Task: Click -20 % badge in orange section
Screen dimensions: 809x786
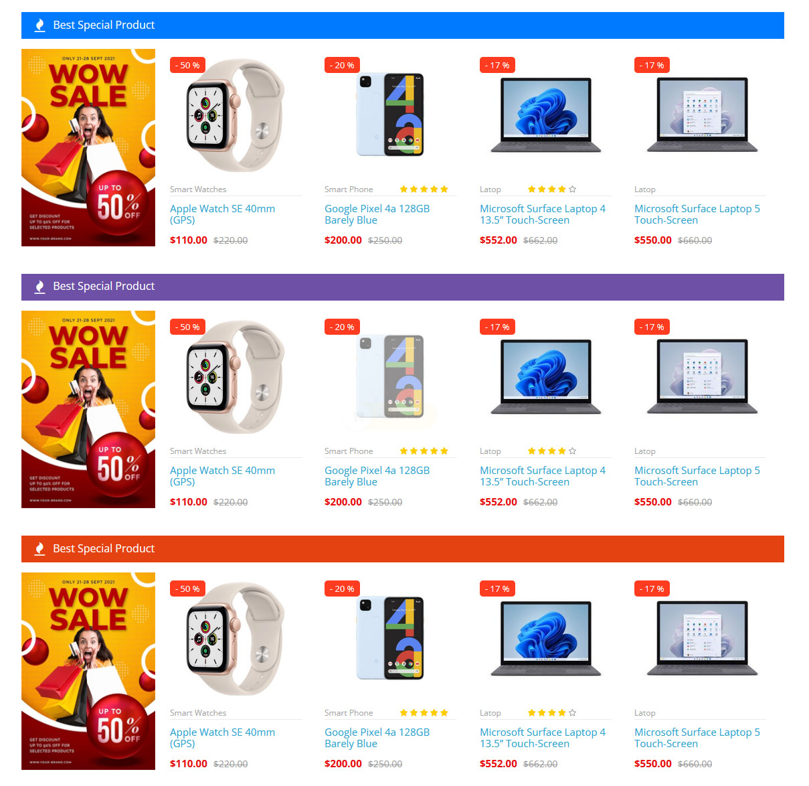Action: pos(342,588)
